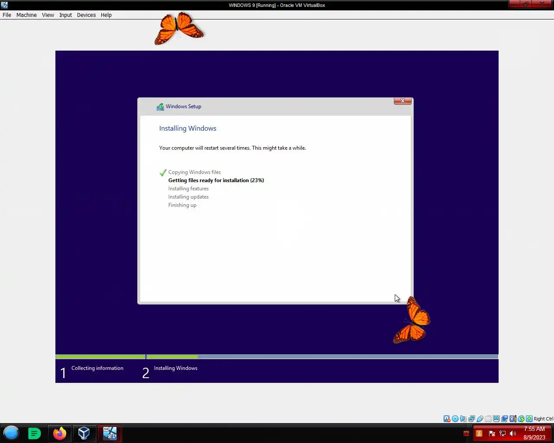Show hidden tray icons arrow

466,433
